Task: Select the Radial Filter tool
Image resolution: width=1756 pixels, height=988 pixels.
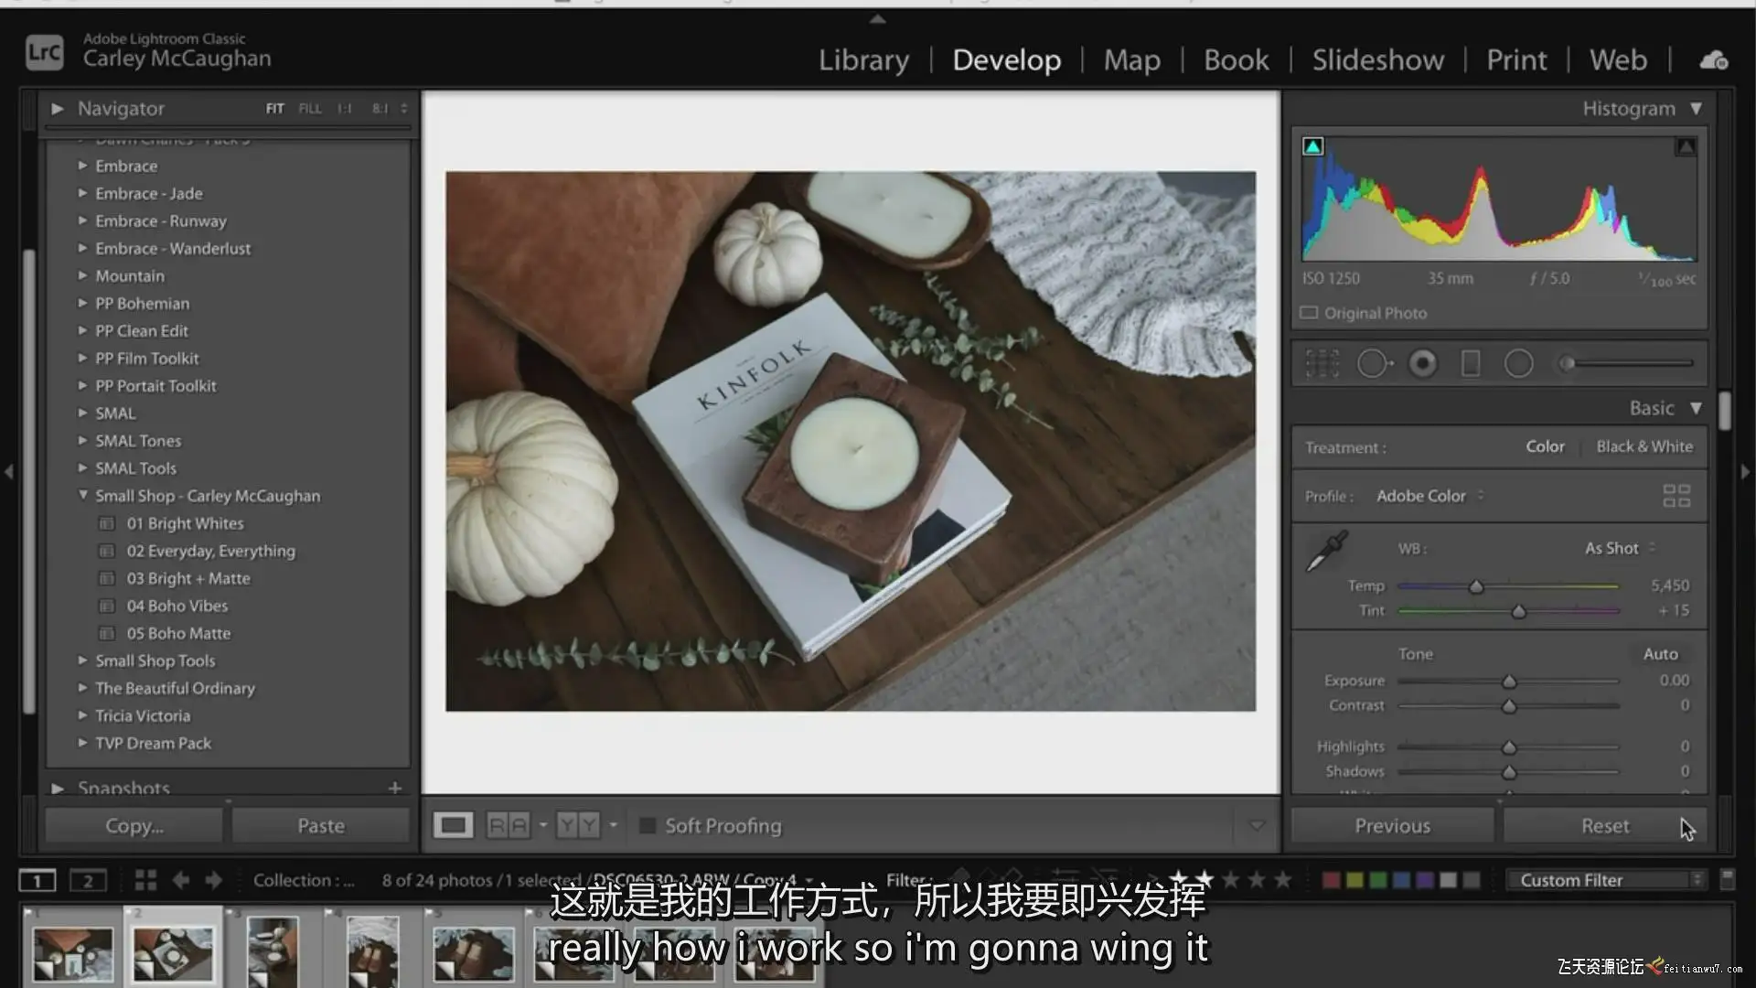Action: coord(1518,363)
